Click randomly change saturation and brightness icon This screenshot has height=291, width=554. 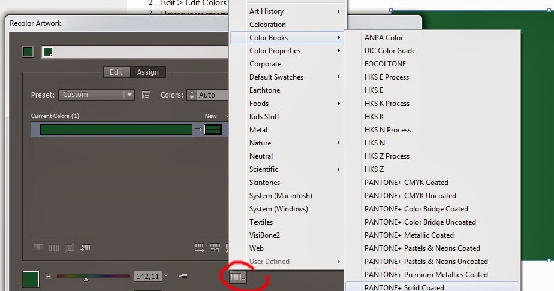coord(215,248)
